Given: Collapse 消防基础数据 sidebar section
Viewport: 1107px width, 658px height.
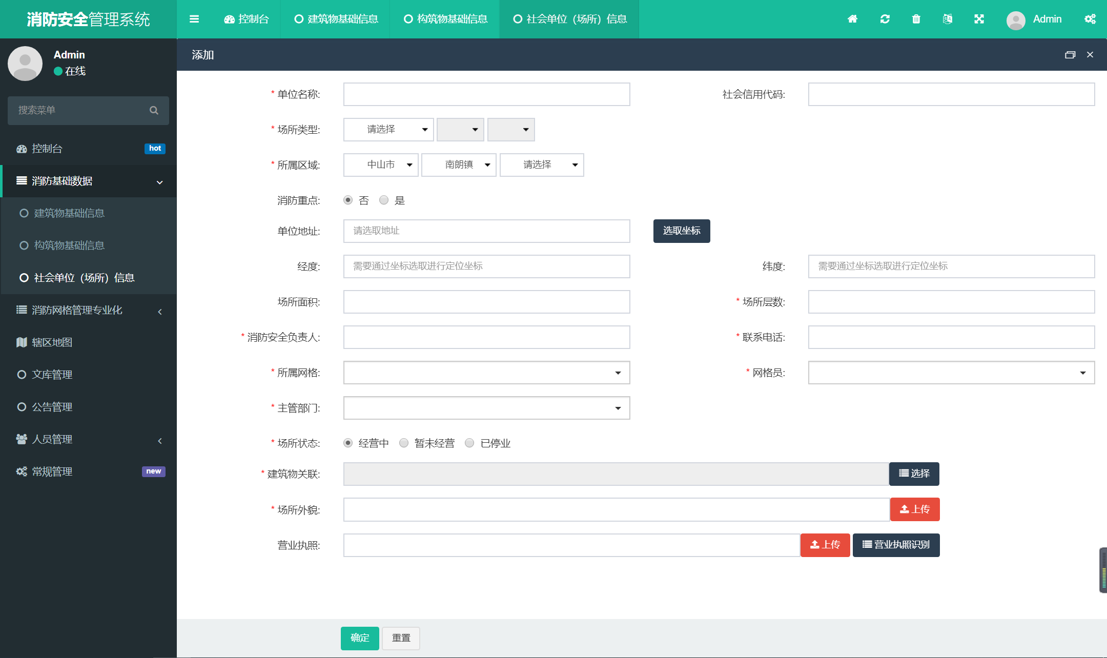Looking at the screenshot, I should click(x=88, y=181).
